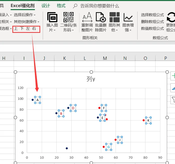Click horizontal axis label 90
The image size is (175, 164).
[x=160, y=157]
